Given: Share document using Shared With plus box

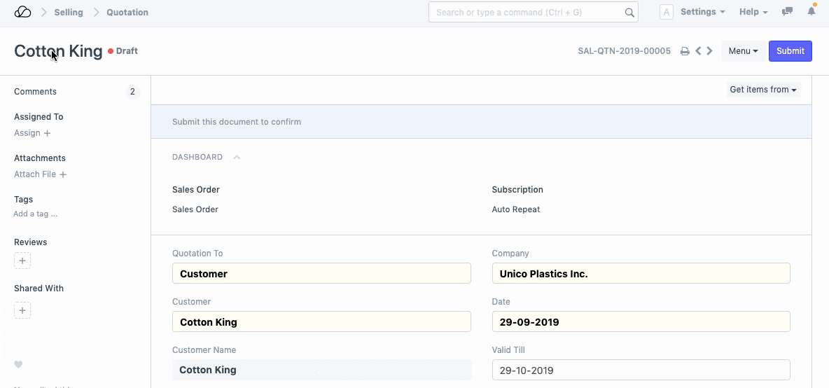Looking at the screenshot, I should tap(22, 310).
